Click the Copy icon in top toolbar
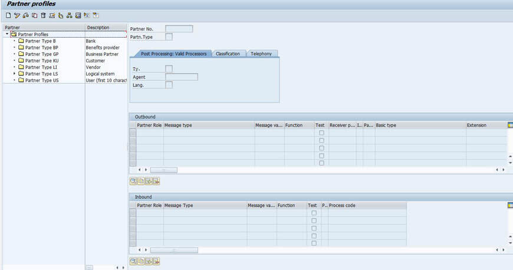The height and width of the screenshot is (270, 513). [35, 15]
